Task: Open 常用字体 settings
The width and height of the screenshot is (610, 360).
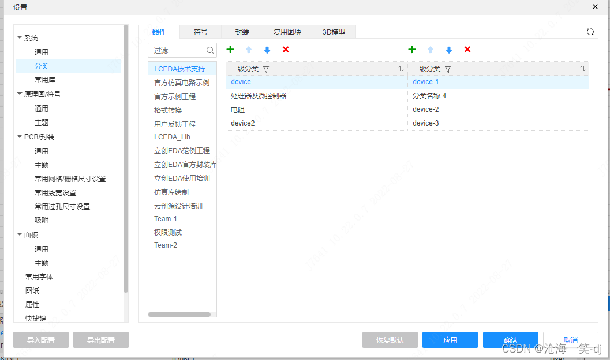Action: [39, 276]
